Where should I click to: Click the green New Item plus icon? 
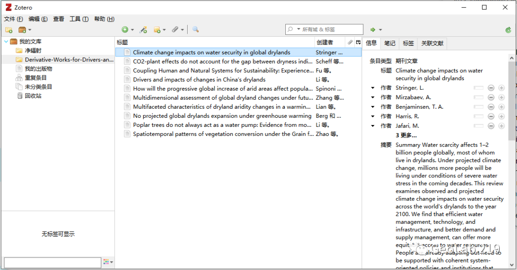(x=125, y=30)
